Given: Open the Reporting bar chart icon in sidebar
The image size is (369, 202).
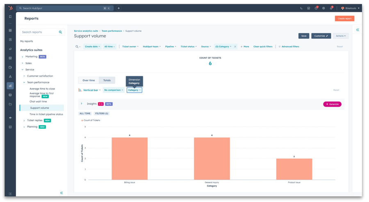Looking at the screenshot, I should pyautogui.click(x=10, y=86).
